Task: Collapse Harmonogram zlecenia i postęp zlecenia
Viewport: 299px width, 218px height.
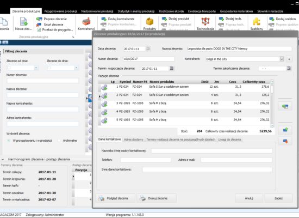Action: tap(3, 159)
